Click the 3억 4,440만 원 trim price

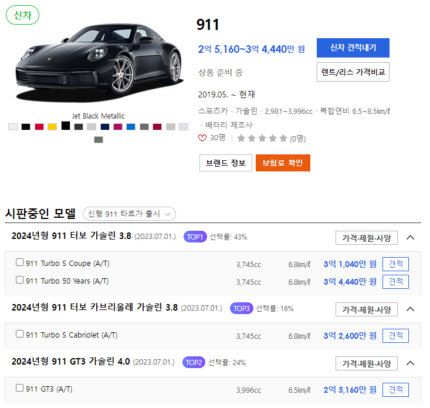tap(350, 282)
